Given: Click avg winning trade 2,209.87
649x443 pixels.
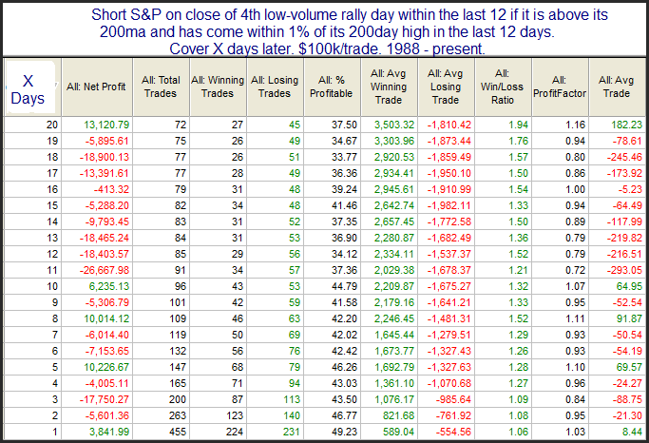Looking at the screenshot, I should point(394,286).
